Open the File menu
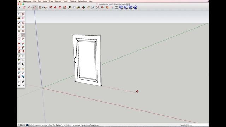Screen dimensions: 226x127 [35, 1]
